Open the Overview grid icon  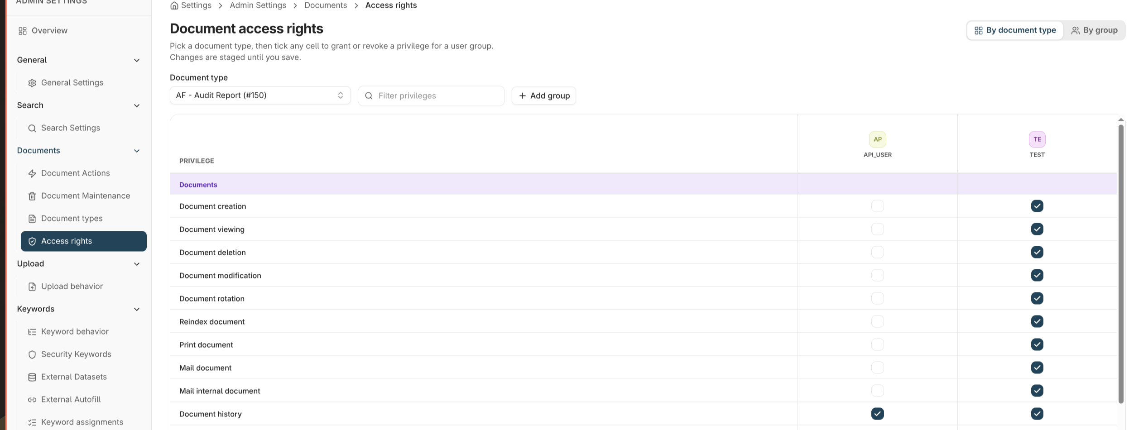[x=23, y=31]
